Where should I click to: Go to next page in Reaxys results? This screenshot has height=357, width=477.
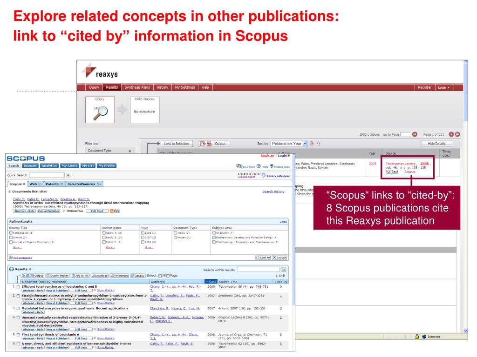click(x=451, y=134)
